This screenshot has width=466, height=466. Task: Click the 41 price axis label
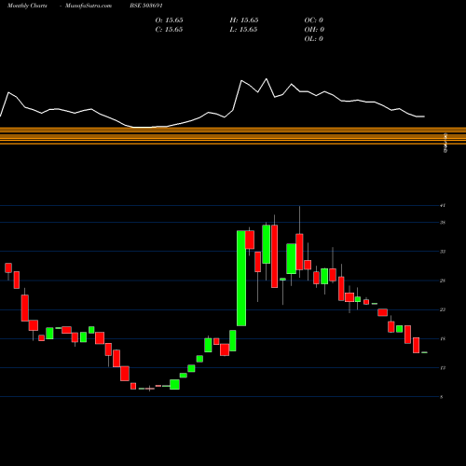[x=443, y=205]
